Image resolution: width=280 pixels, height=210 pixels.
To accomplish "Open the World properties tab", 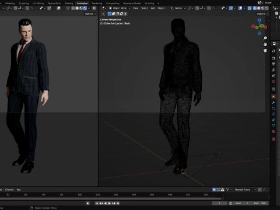I will point(274,82).
